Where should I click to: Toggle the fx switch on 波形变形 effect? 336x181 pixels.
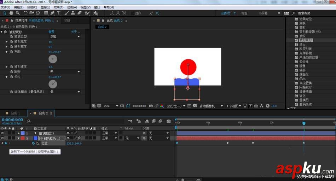coord(5,32)
